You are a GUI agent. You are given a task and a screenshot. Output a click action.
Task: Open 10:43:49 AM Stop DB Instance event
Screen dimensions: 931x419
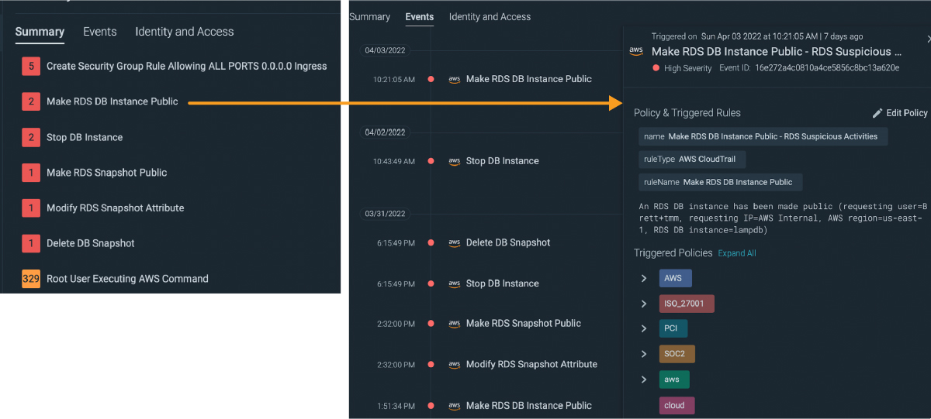click(502, 161)
